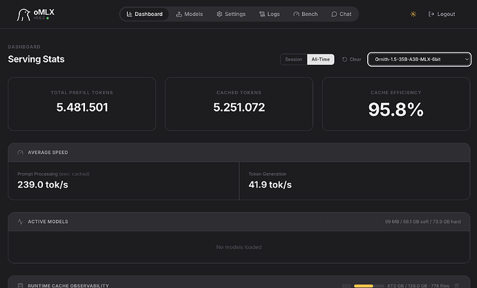Image resolution: width=477 pixels, height=288 pixels.
Task: Toggle the light theme sun icon
Action: 413,14
